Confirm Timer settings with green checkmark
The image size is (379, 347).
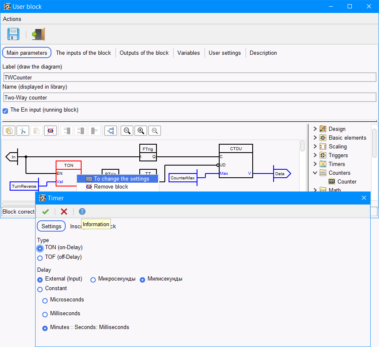click(46, 212)
